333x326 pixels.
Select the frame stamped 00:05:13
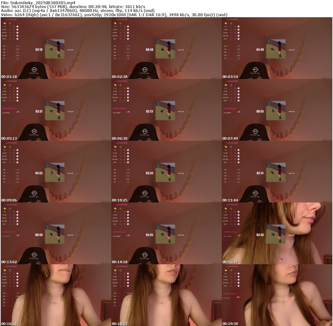click(x=56, y=110)
